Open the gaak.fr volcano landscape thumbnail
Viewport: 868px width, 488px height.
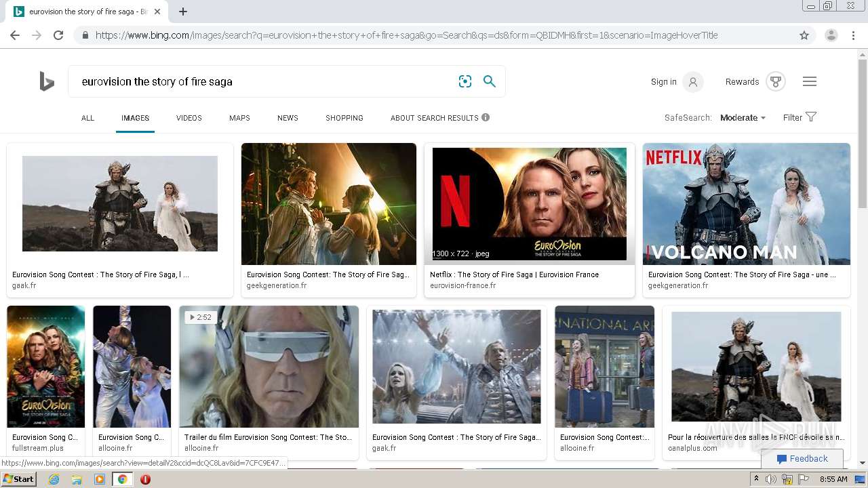[x=120, y=204]
